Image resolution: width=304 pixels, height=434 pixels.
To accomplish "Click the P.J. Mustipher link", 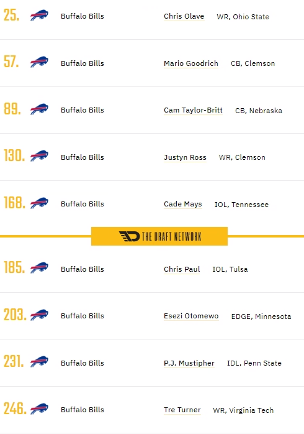I will click(x=189, y=363).
